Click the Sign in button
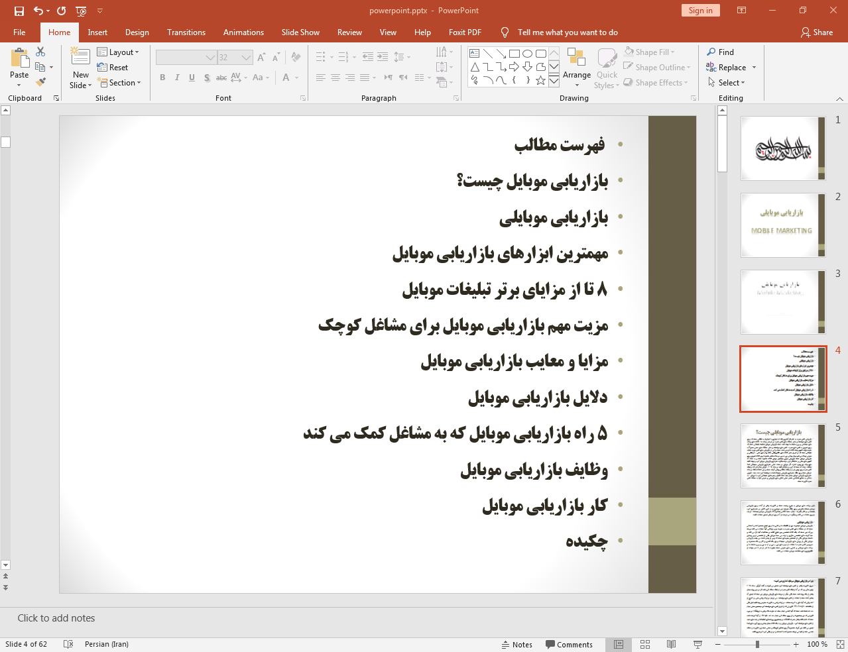Viewport: 848px width, 652px height. [700, 11]
